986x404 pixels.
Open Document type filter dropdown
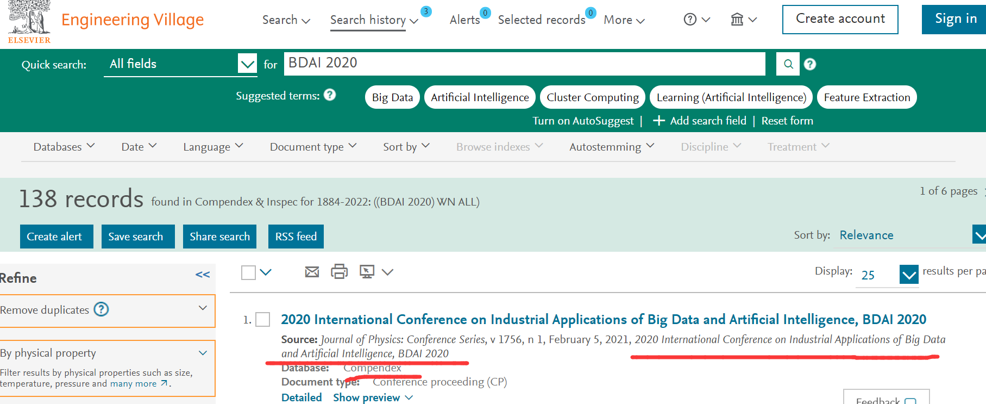(313, 147)
